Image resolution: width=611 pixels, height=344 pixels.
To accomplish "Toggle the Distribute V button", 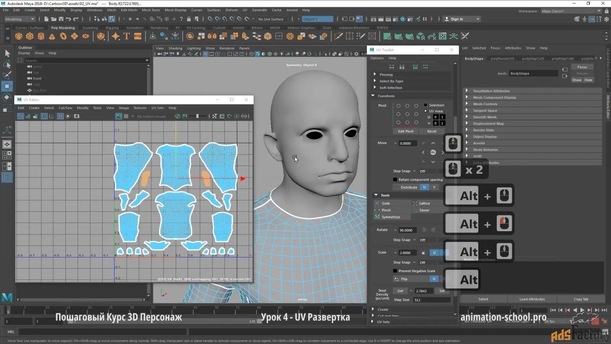I will pos(434,187).
